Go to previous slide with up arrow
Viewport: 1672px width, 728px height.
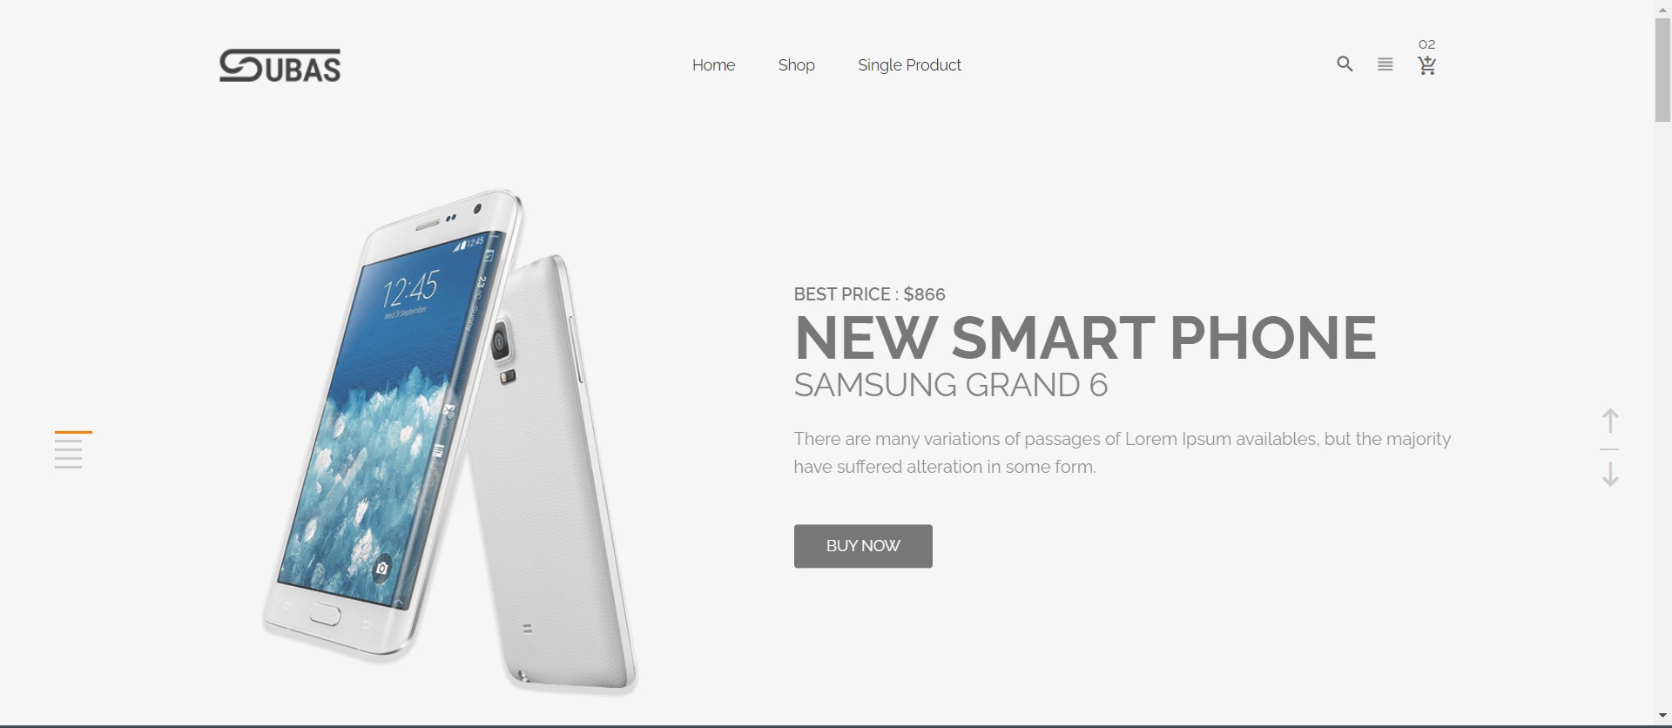(1610, 421)
